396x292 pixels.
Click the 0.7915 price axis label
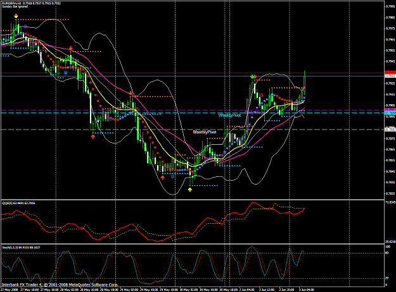pyautogui.click(x=390, y=94)
